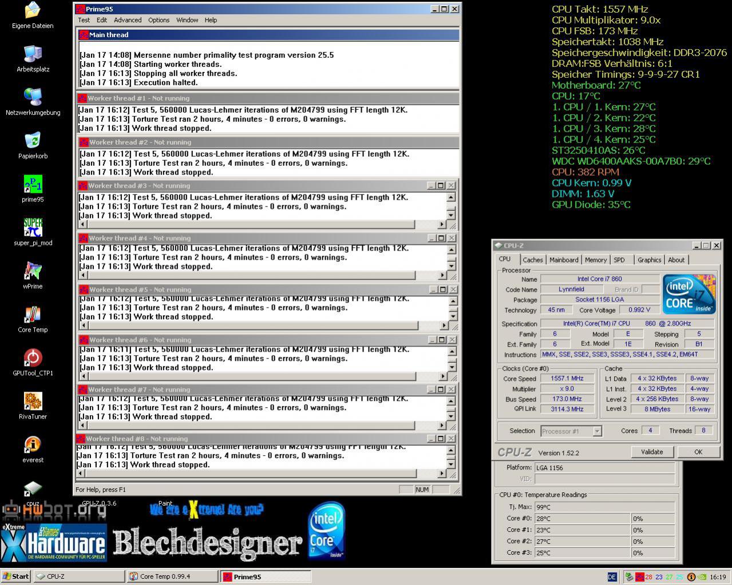This screenshot has height=585, width=732.
Task: Click the system tray clock 16:19
Action: coord(718,577)
